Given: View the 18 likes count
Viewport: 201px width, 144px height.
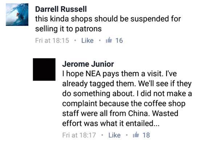Looking at the screenshot, I should click(x=146, y=135).
